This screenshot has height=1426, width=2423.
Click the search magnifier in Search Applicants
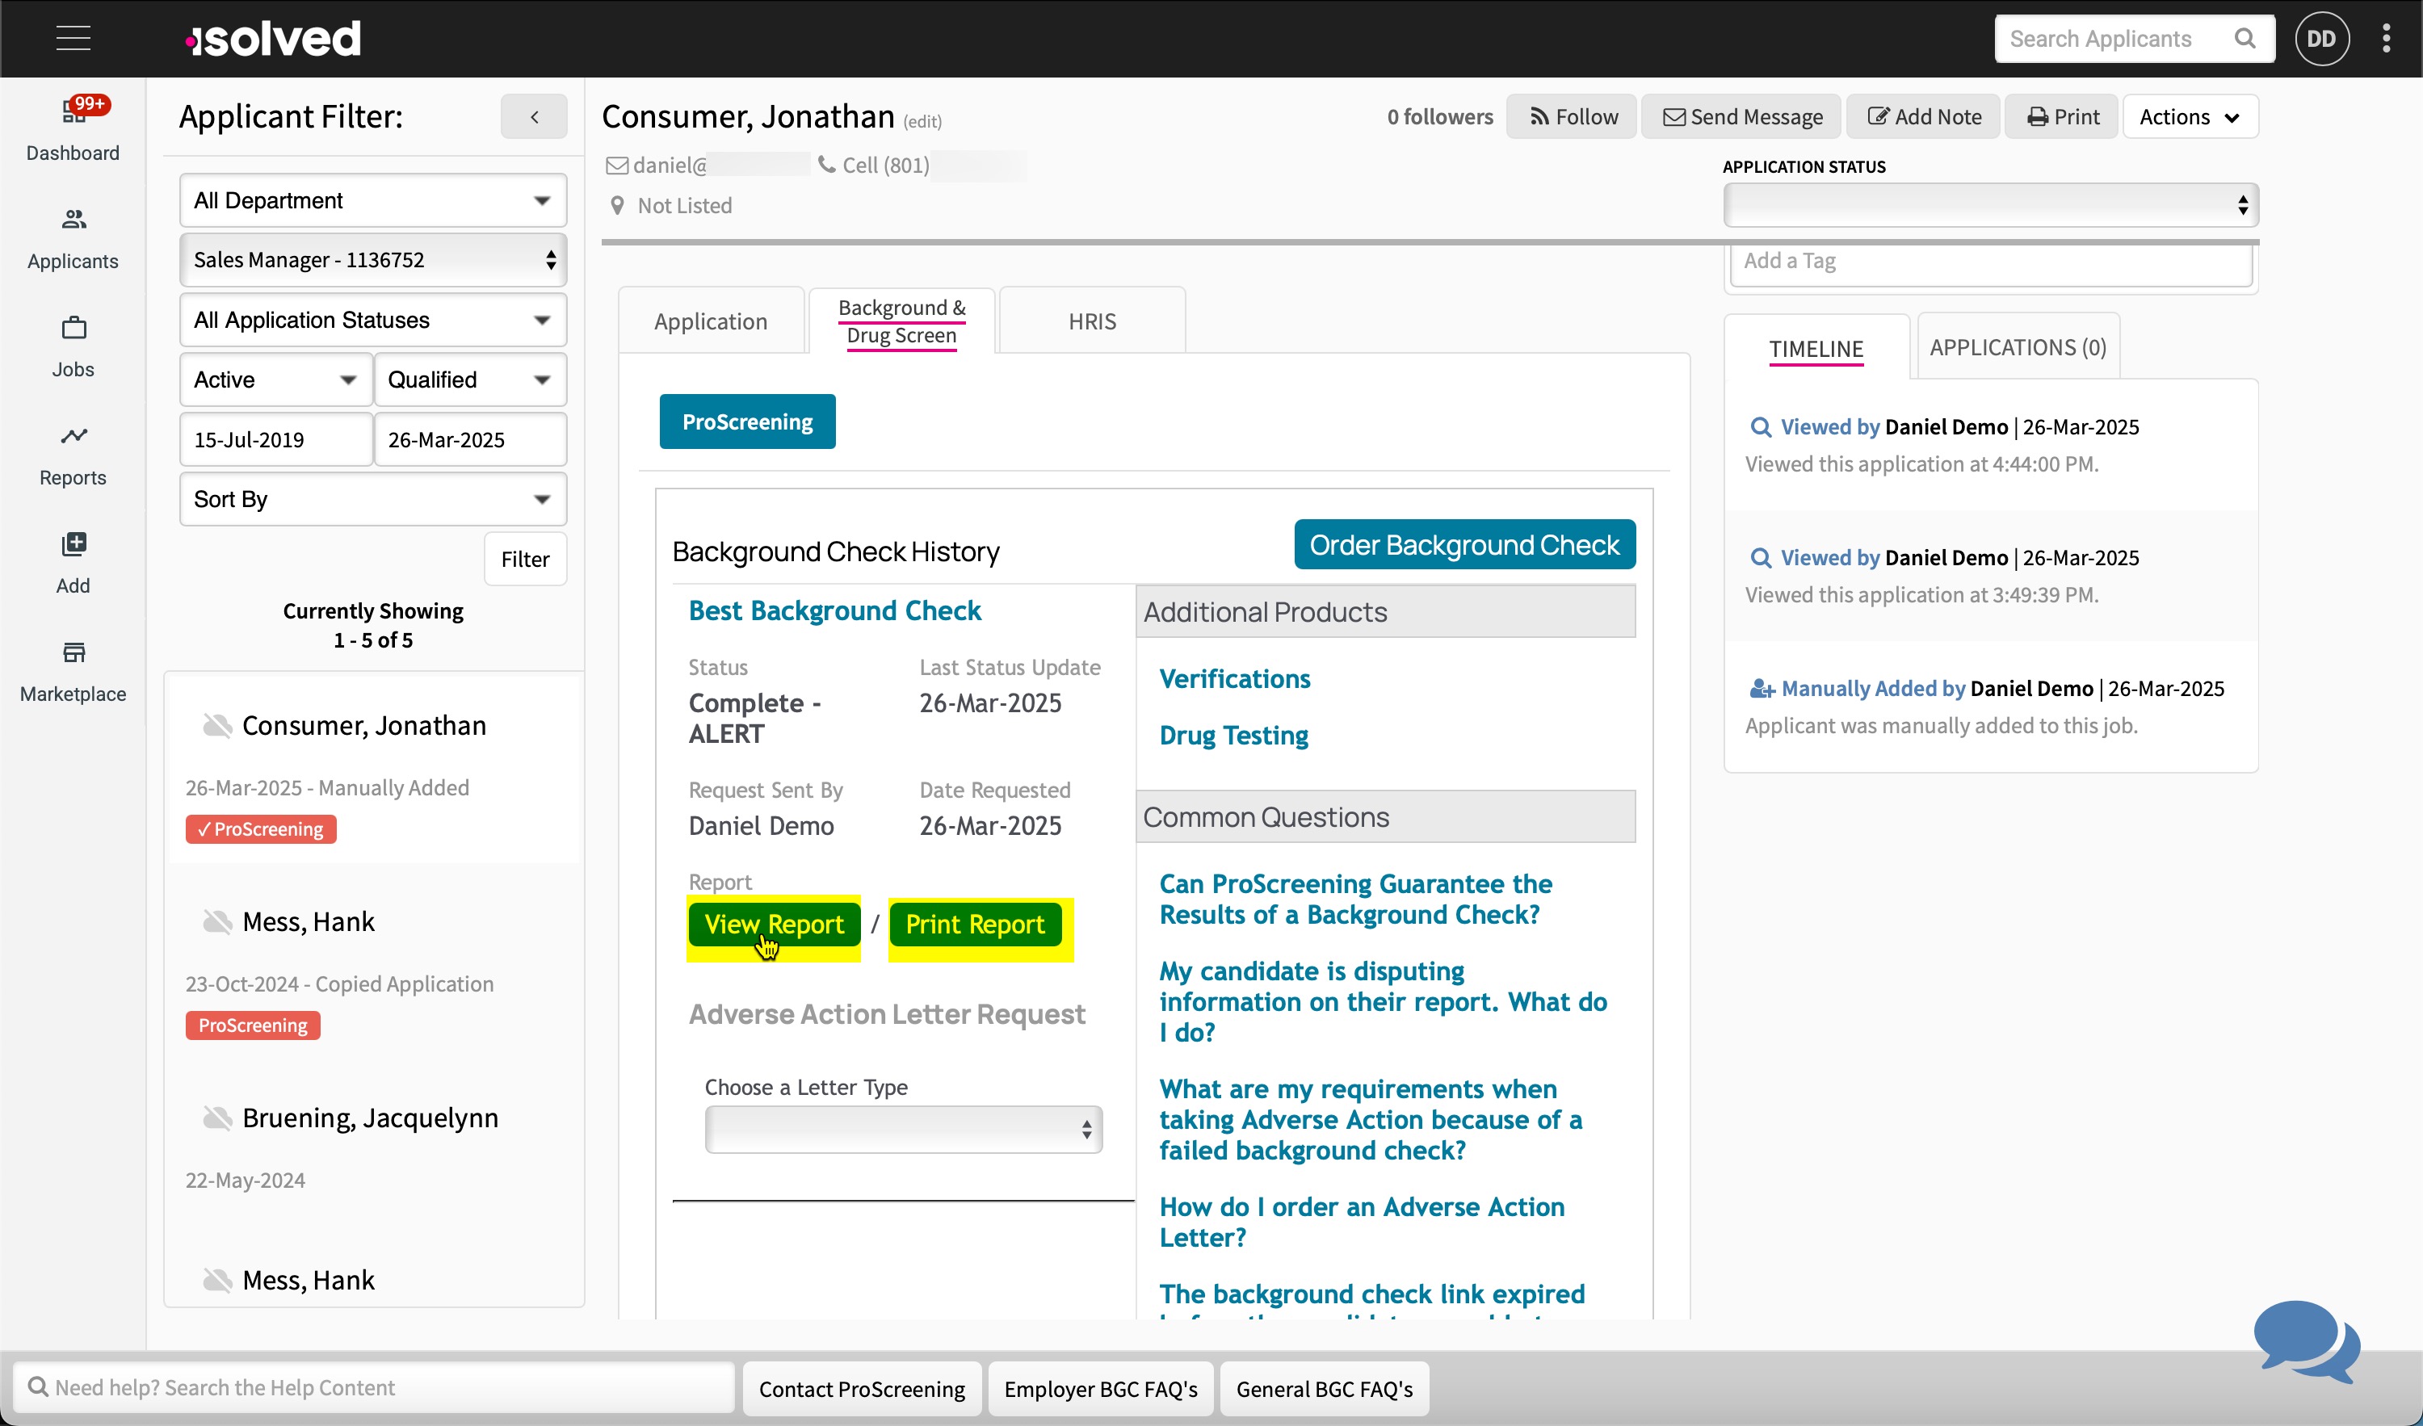(2245, 39)
